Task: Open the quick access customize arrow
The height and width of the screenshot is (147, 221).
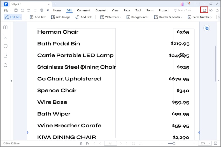Action: [48, 10]
